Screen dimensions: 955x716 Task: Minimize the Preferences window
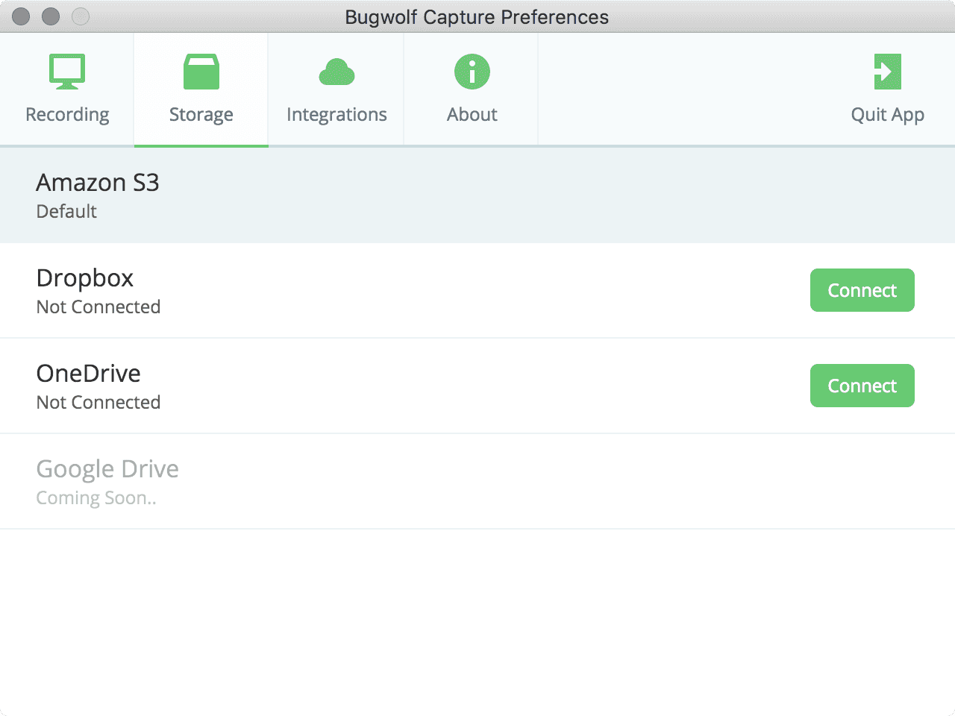coord(51,16)
